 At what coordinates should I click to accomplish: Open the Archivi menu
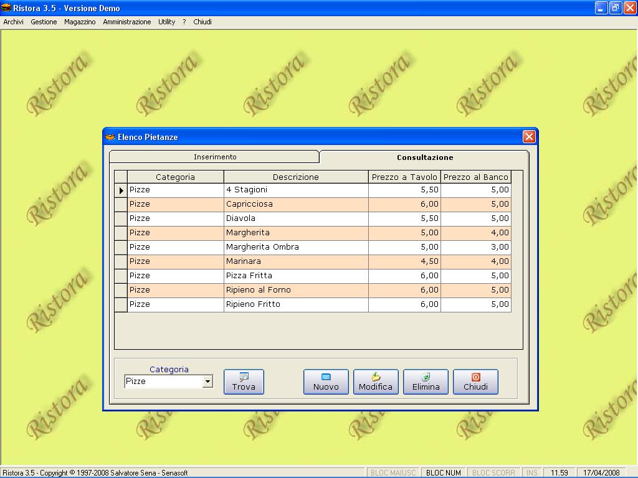click(14, 22)
